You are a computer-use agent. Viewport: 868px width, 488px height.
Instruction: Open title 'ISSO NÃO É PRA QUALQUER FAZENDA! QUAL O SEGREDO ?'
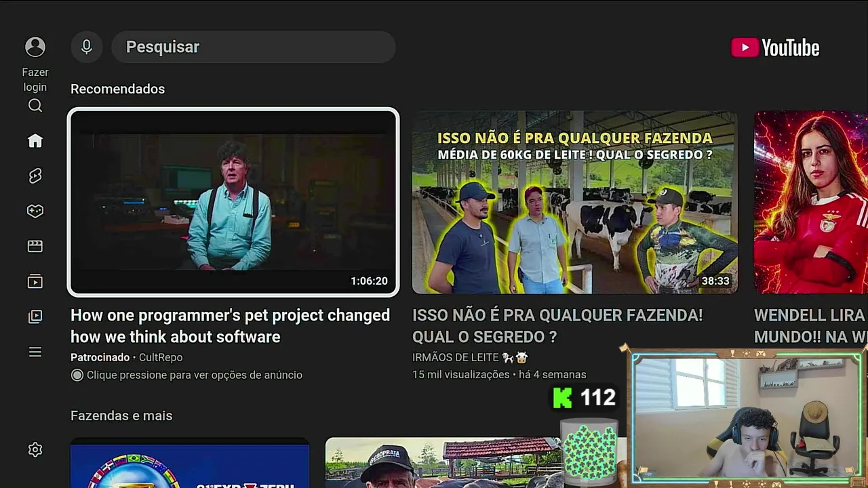tap(557, 326)
